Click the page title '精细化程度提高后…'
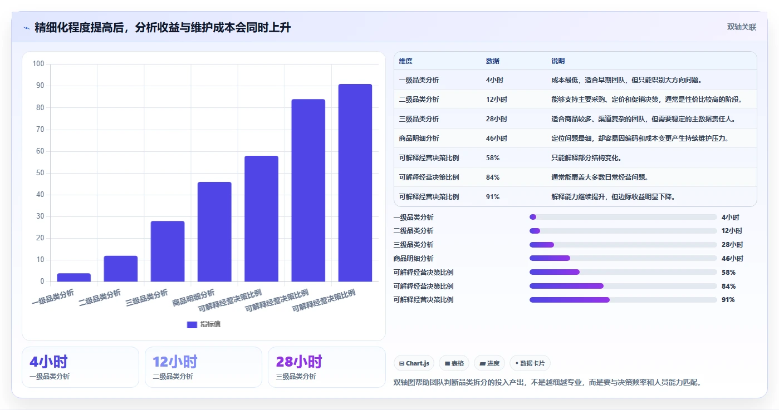The height and width of the screenshot is (410, 779). (163, 28)
